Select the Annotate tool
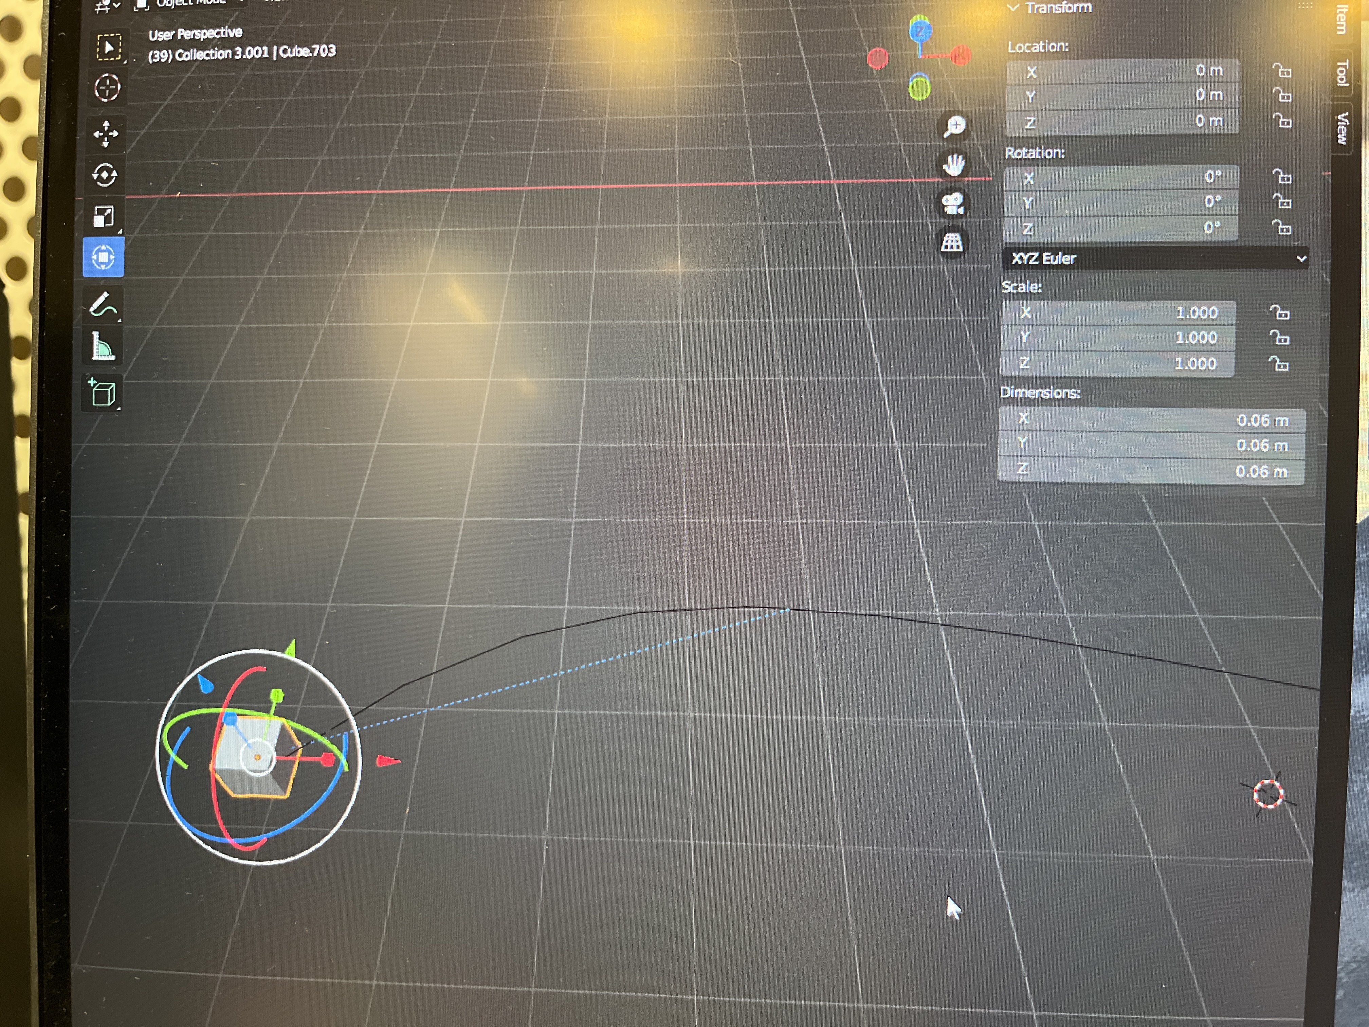This screenshot has height=1027, width=1369. [103, 305]
